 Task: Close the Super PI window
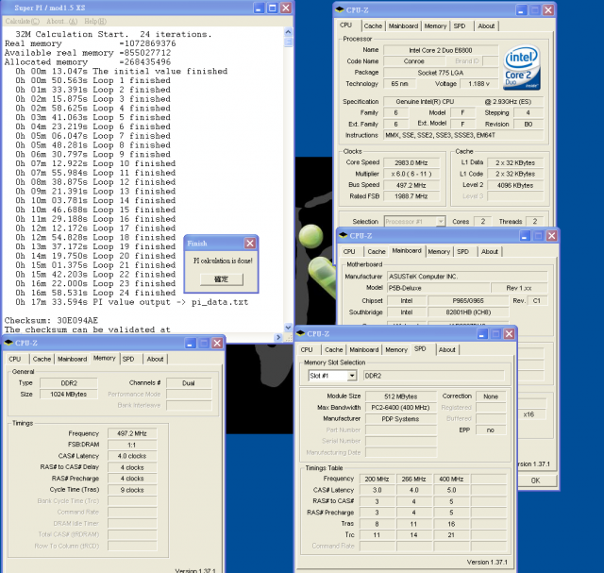[x=286, y=8]
